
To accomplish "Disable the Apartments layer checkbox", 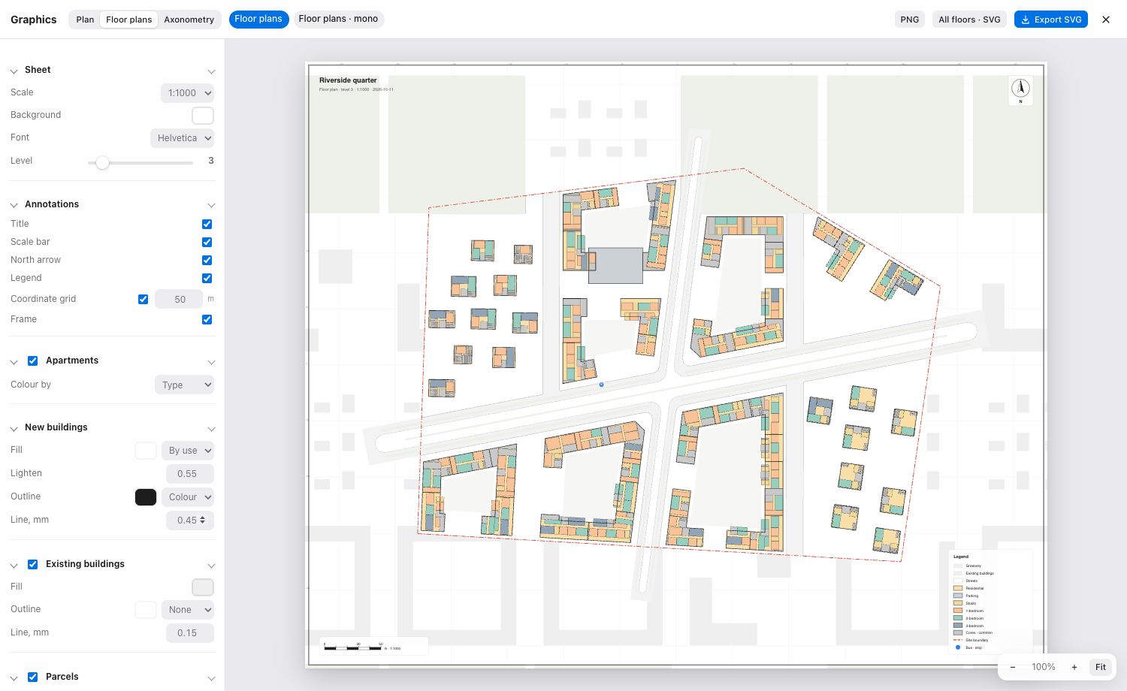I will pyautogui.click(x=32, y=361).
